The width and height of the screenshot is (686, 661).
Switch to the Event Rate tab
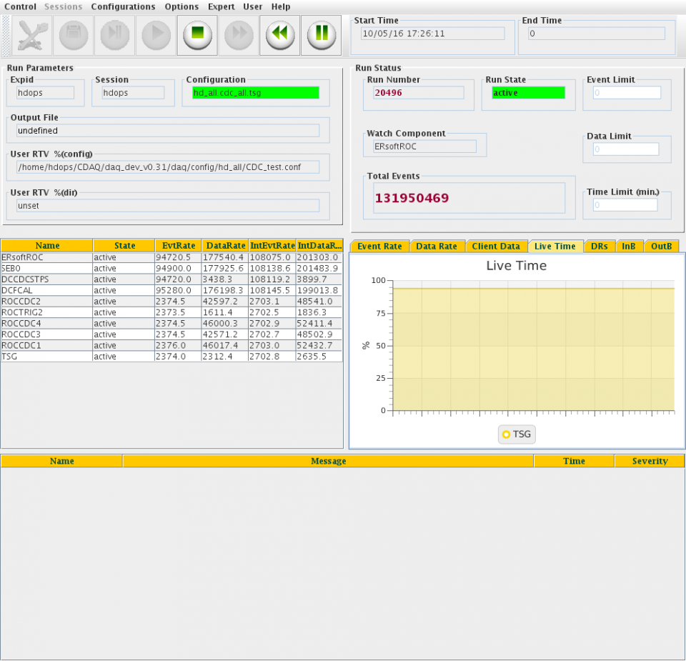379,246
